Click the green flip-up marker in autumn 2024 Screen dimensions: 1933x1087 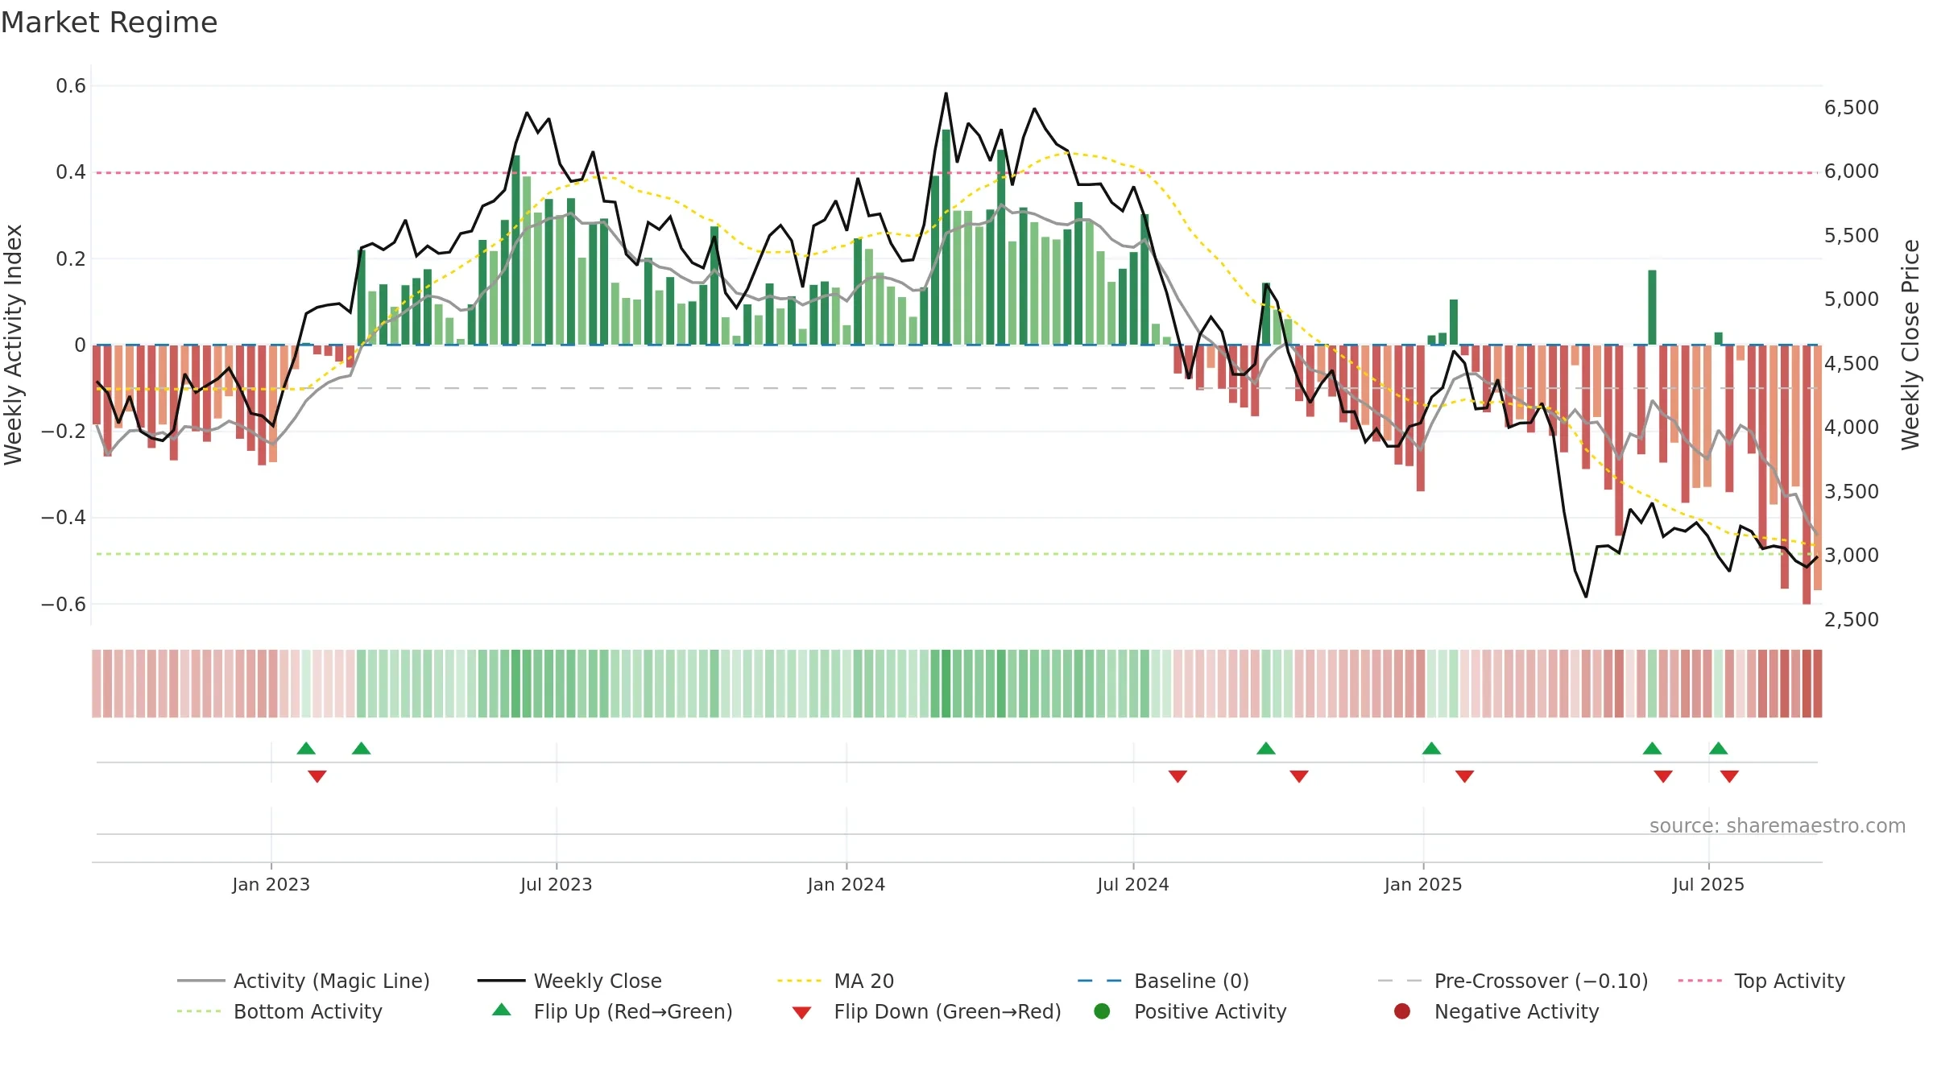(x=1266, y=749)
